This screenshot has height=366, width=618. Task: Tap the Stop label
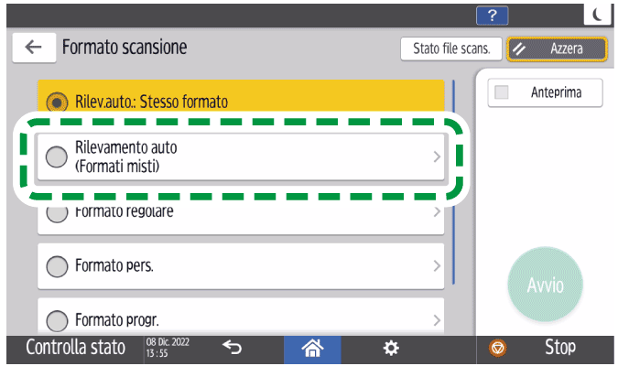[560, 348]
